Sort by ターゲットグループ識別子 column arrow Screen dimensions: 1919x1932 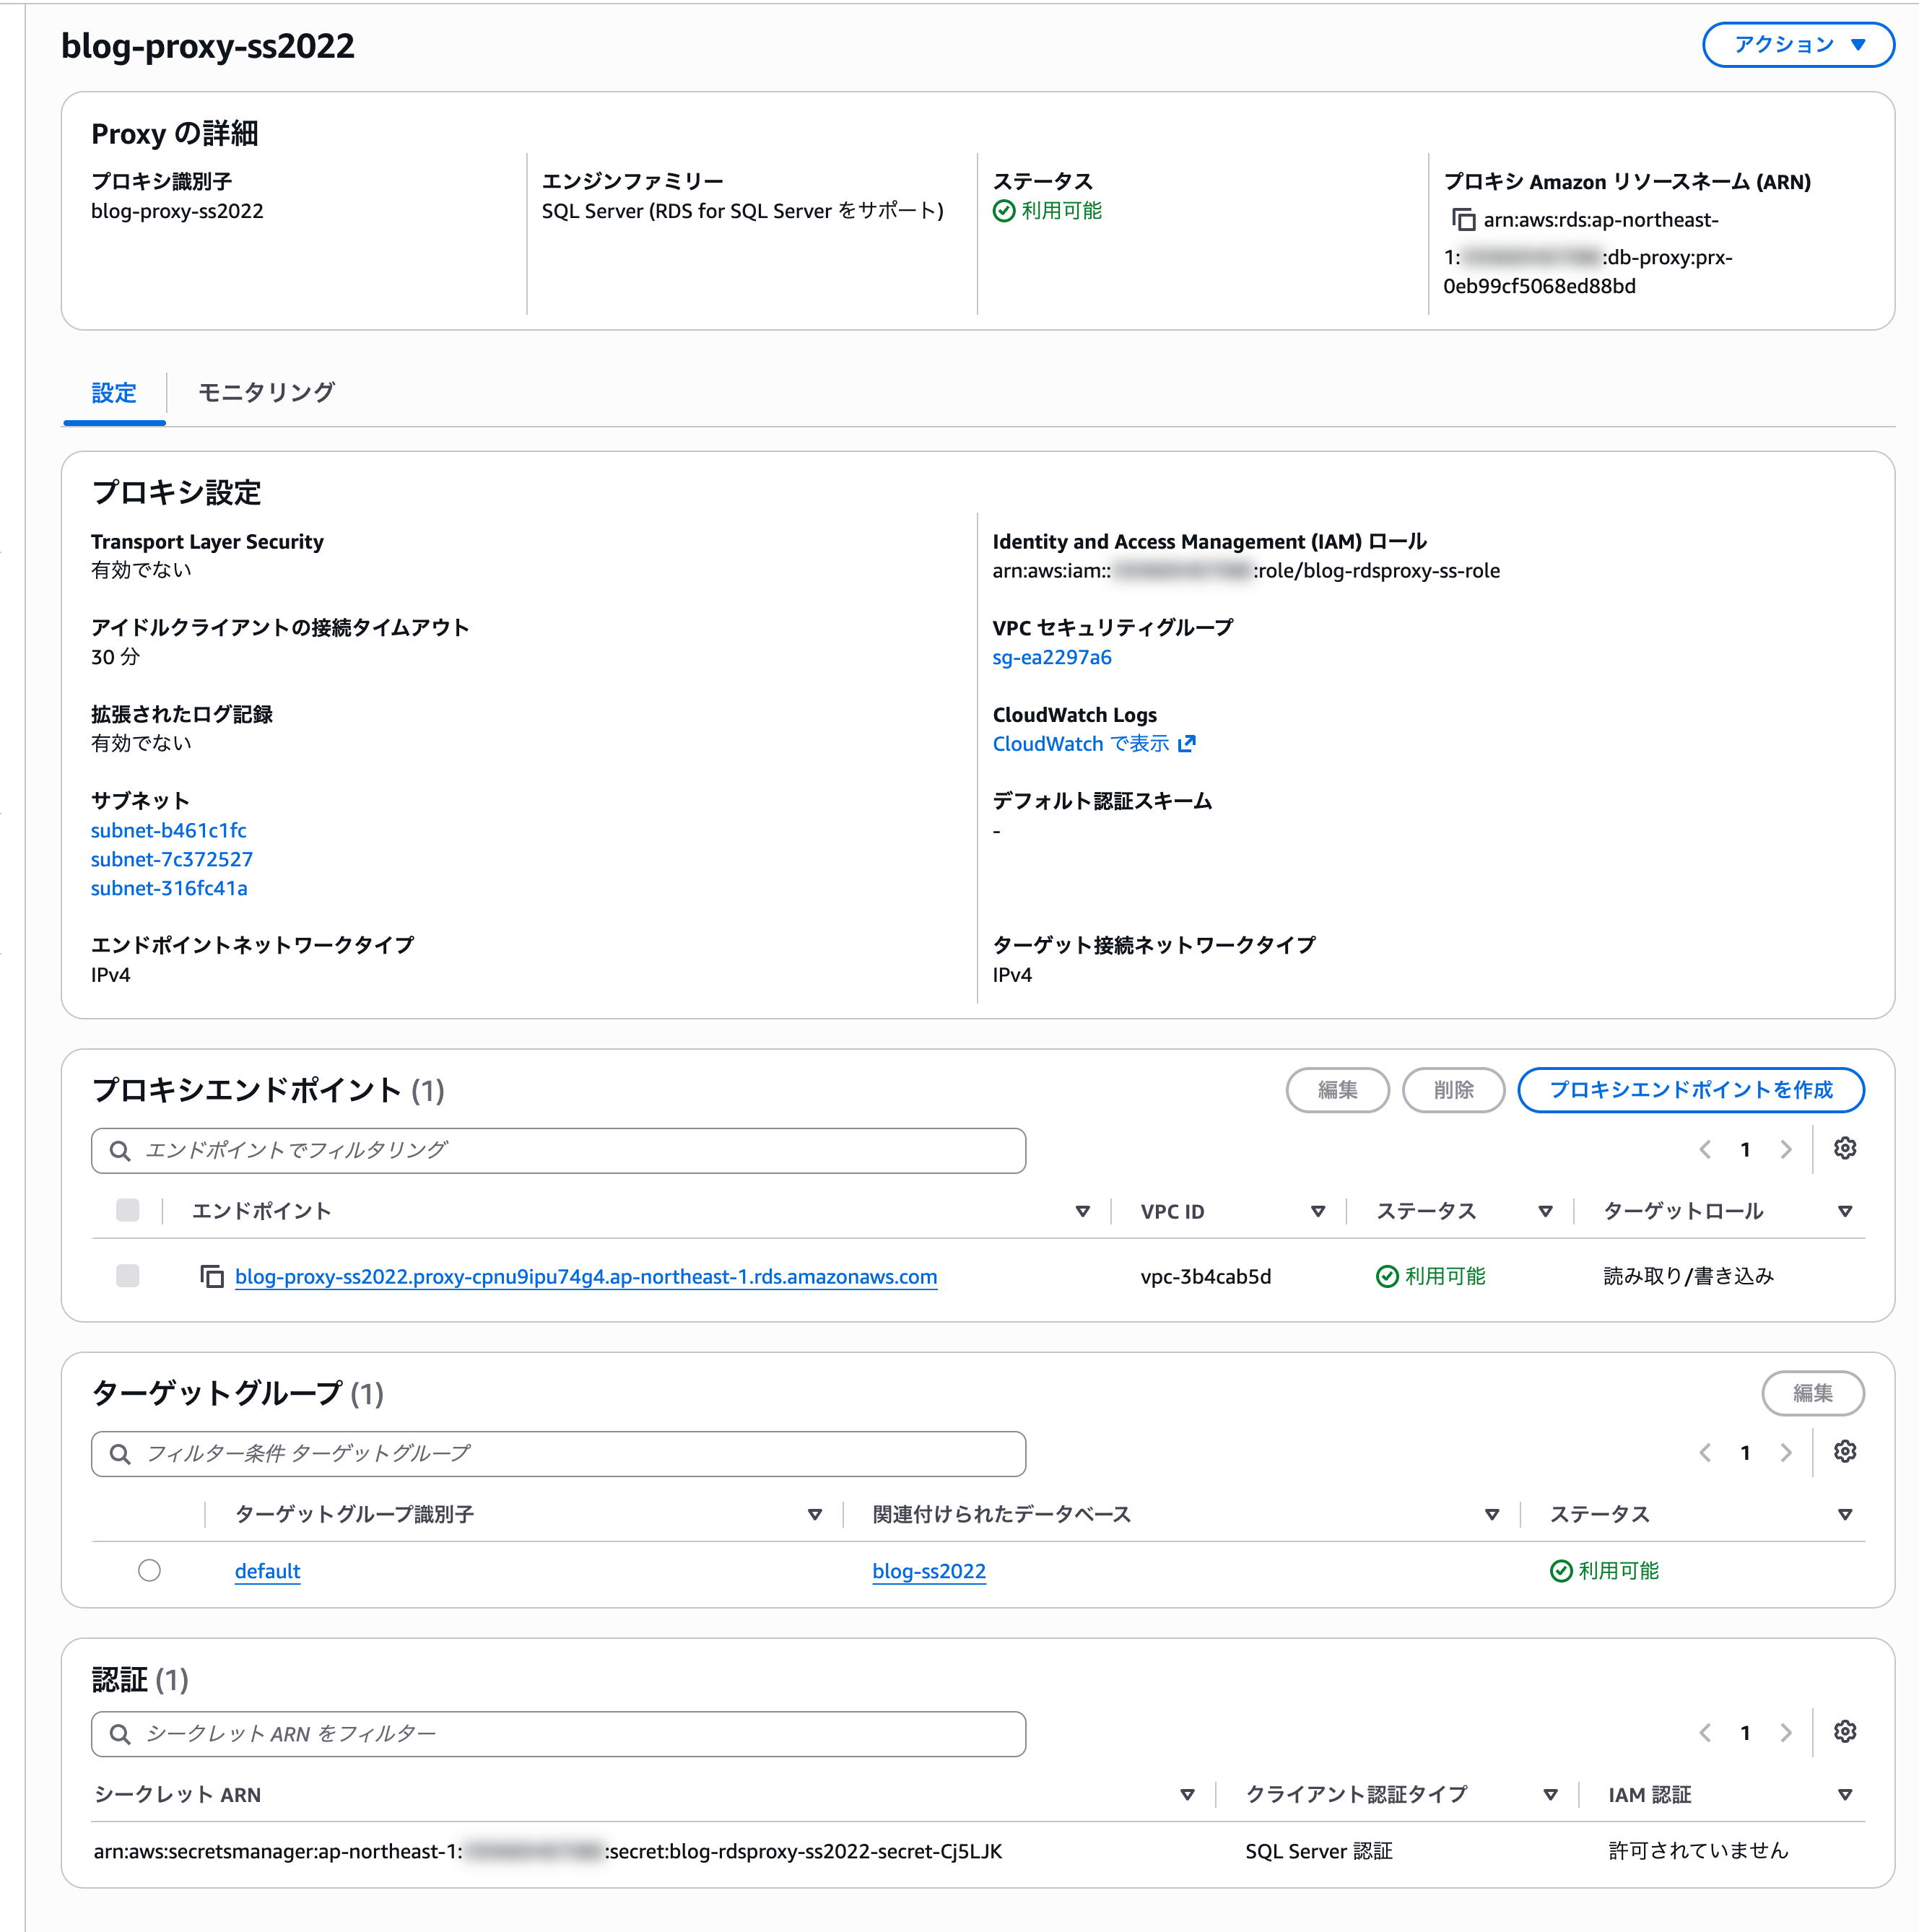pyautogui.click(x=815, y=1515)
